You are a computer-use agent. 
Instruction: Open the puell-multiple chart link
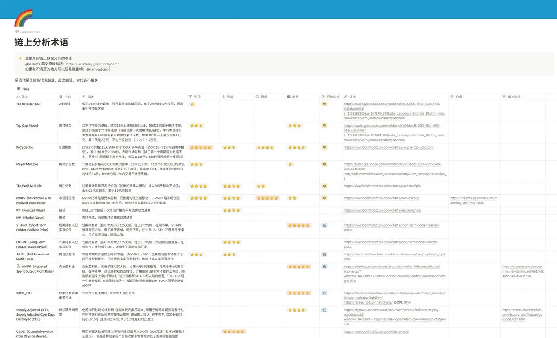(x=382, y=186)
